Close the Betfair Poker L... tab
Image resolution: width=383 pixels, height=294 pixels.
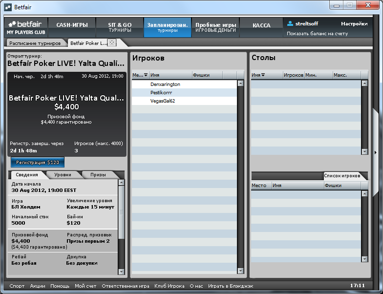[111, 42]
